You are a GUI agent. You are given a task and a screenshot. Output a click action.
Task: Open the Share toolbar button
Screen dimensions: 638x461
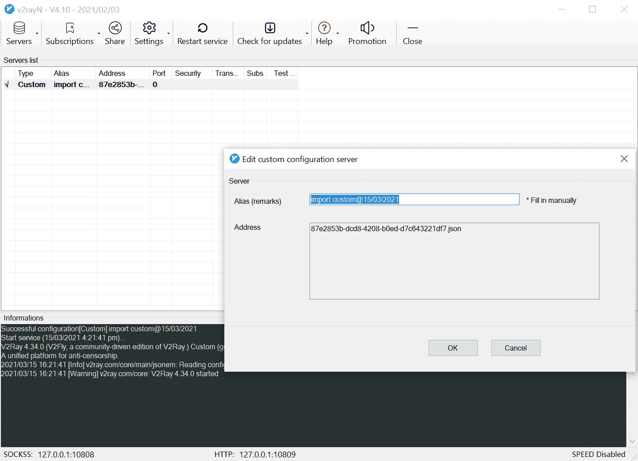(115, 33)
